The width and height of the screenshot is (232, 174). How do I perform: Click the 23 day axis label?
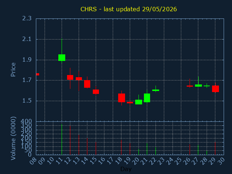click(161, 161)
